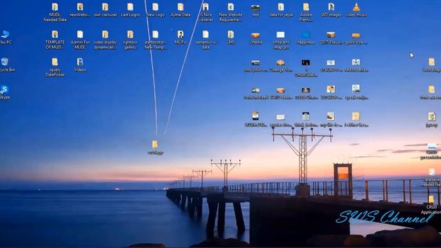Open the Last Logos folder
The width and height of the screenshot is (441, 248).
[130, 10]
